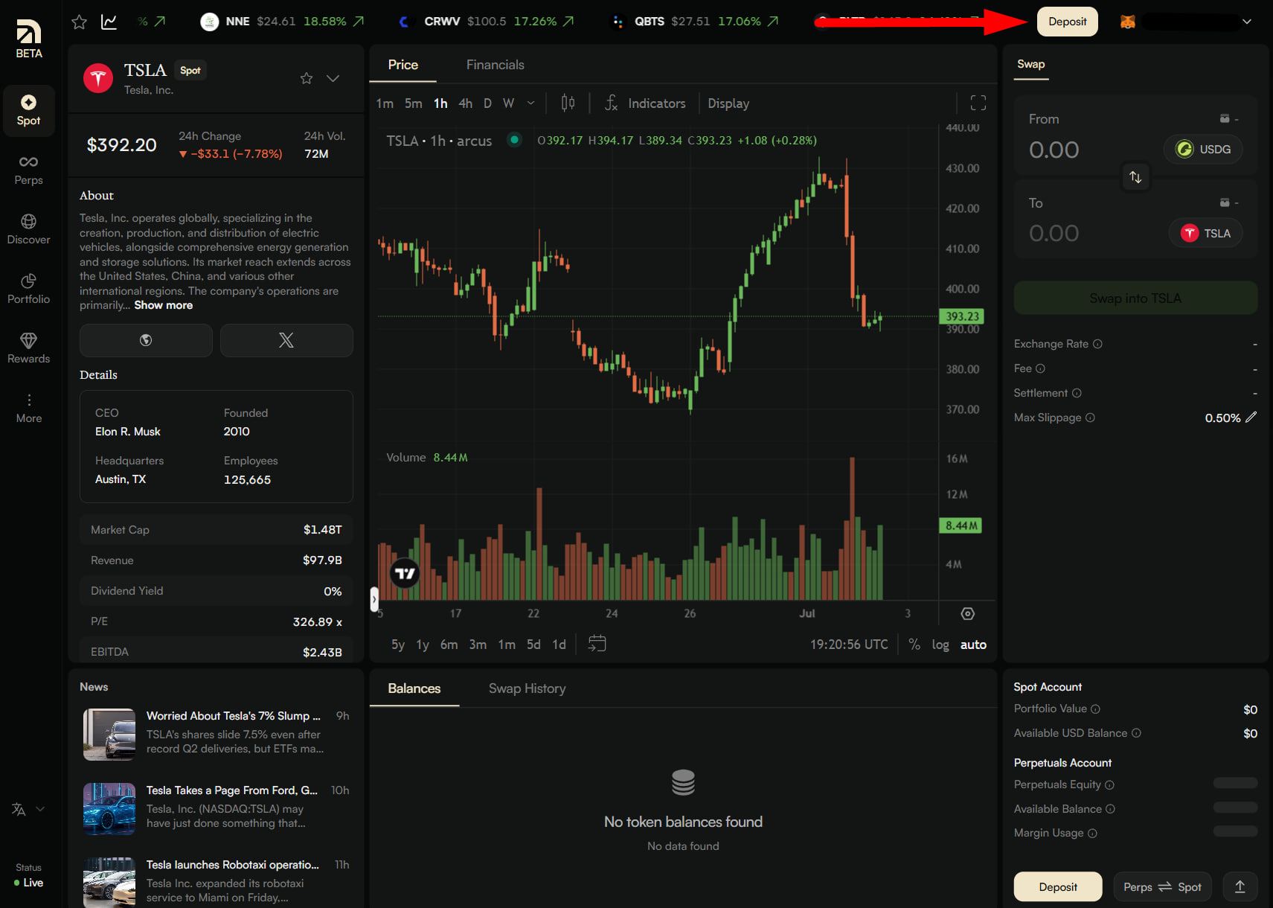
Task: Click the TradingView logo on chart
Action: tap(405, 573)
